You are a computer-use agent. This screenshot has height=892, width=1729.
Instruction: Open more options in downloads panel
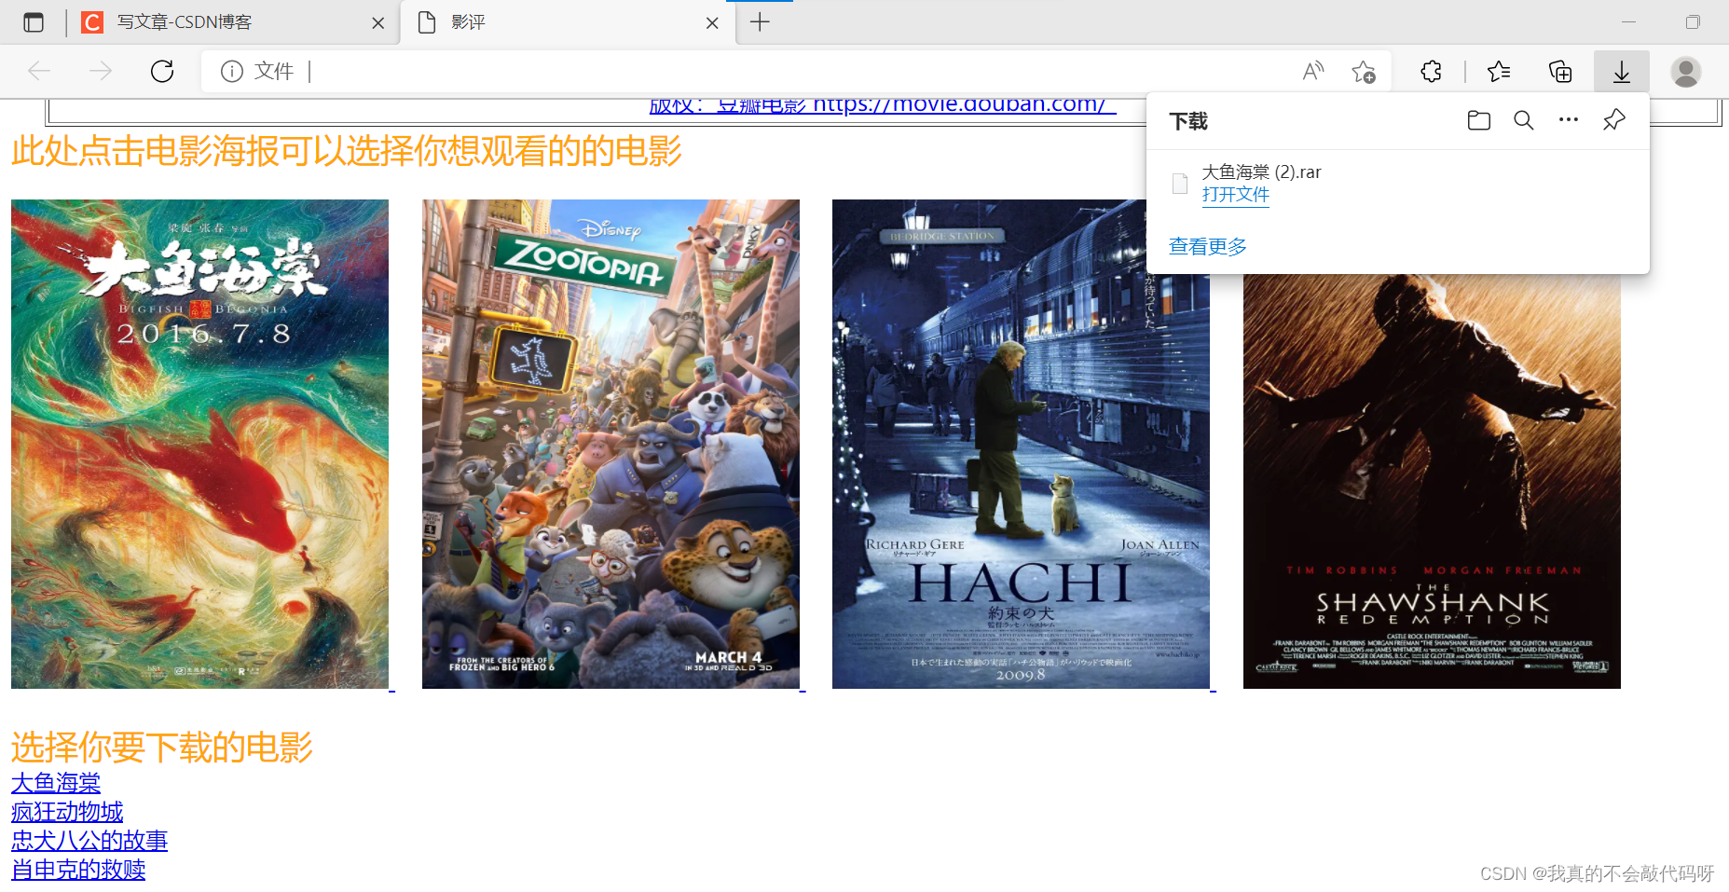[x=1569, y=120]
